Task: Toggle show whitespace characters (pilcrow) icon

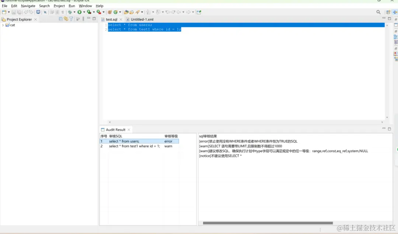Action: click(62, 12)
